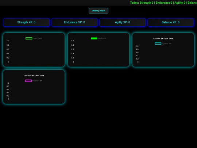The width and height of the screenshot is (197, 148).
Task: Click the Weekly Reset button
Action: pos(98,11)
